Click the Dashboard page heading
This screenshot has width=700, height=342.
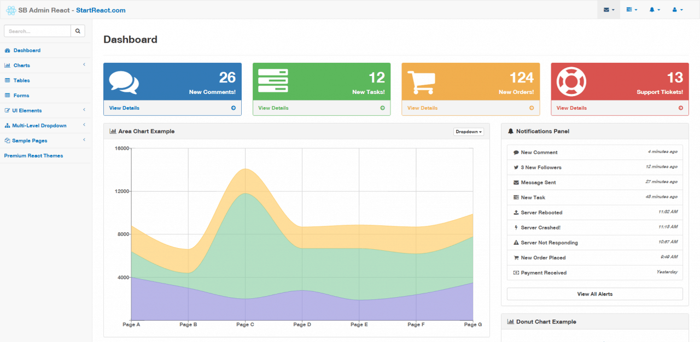[130, 39]
